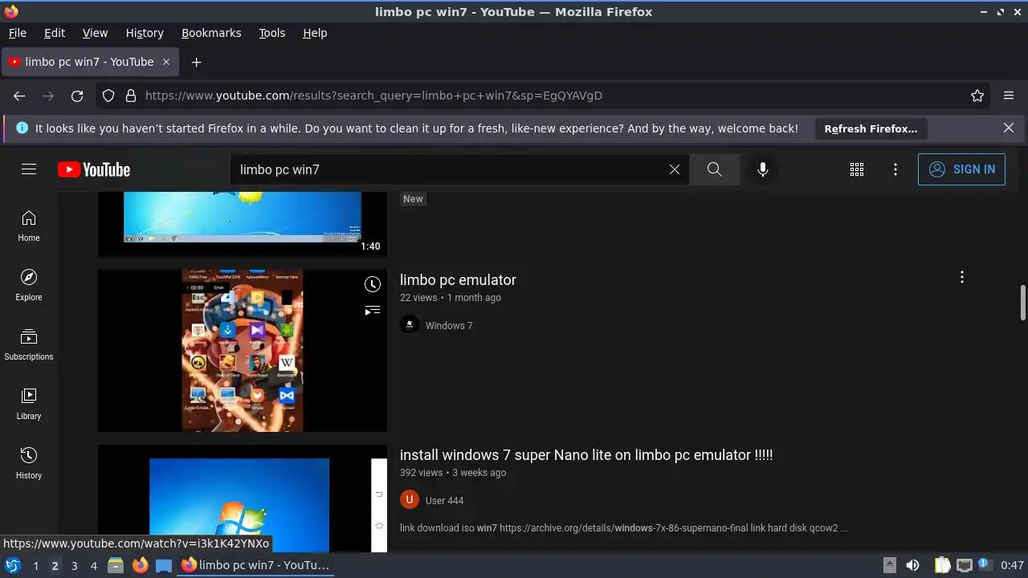This screenshot has height=578, width=1028.
Task: Reload the page
Action: 77,96
